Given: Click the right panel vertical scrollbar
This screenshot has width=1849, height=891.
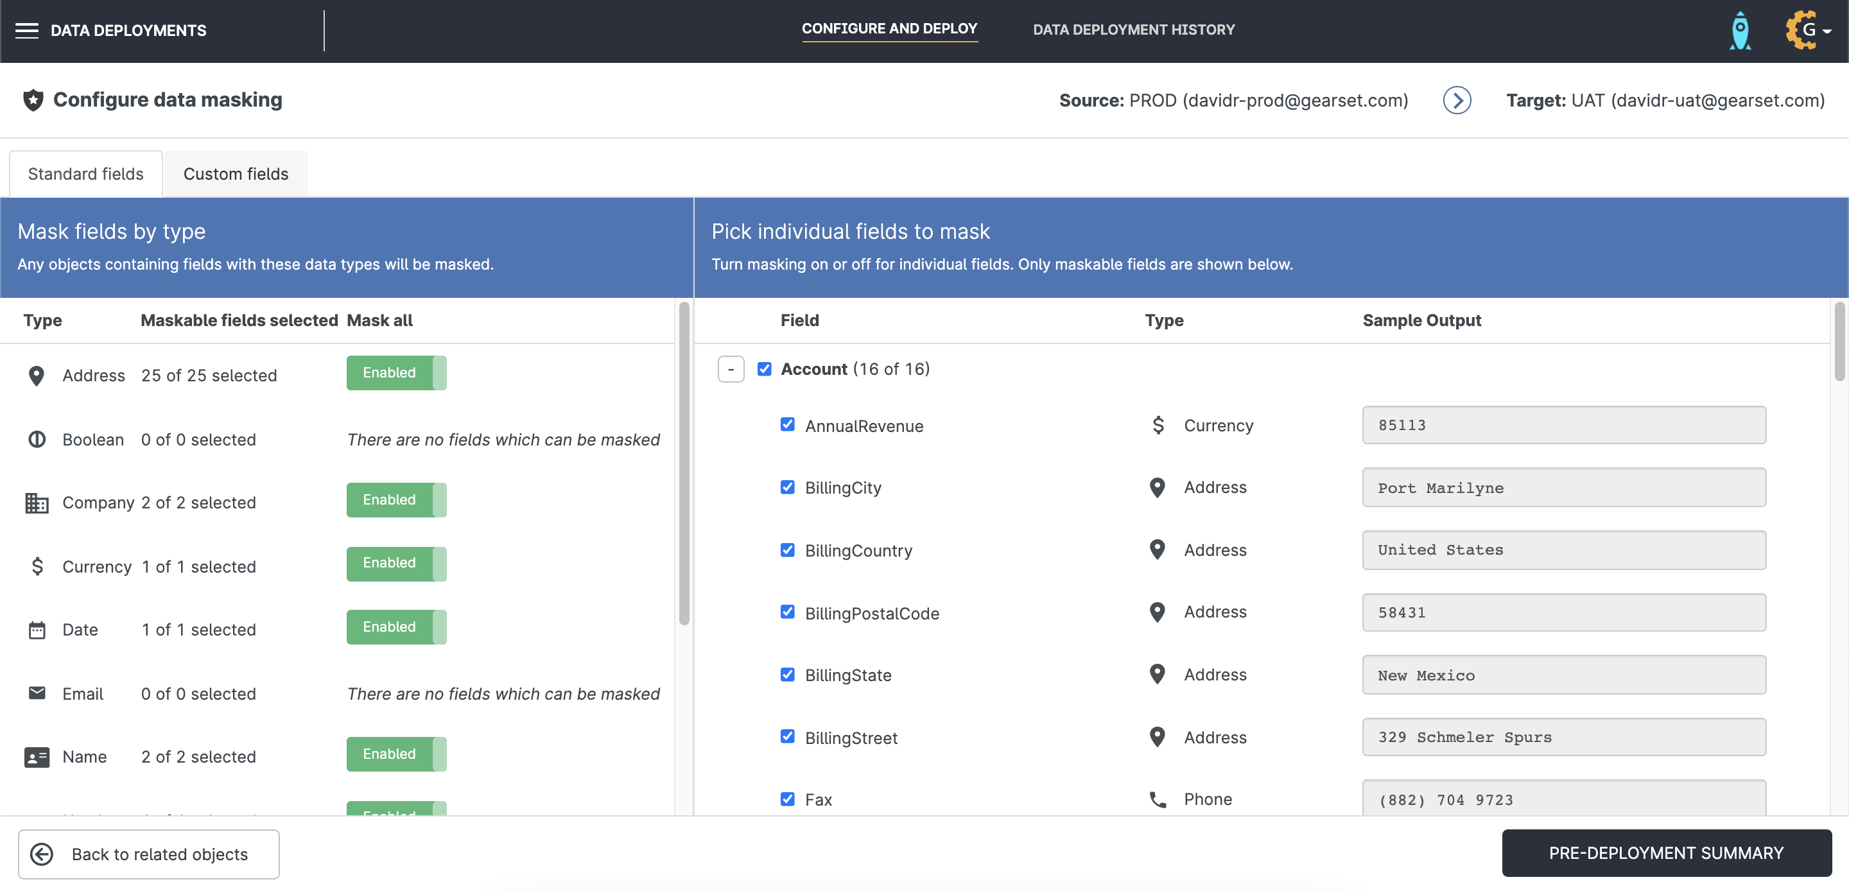Looking at the screenshot, I should [x=1839, y=341].
